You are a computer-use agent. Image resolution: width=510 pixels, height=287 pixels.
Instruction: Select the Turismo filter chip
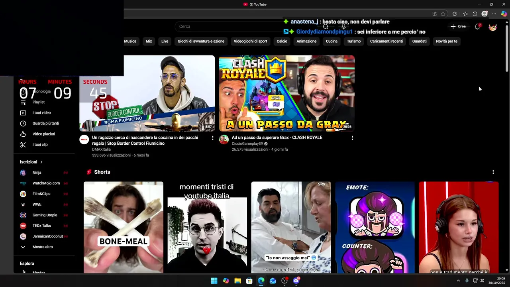click(x=353, y=41)
